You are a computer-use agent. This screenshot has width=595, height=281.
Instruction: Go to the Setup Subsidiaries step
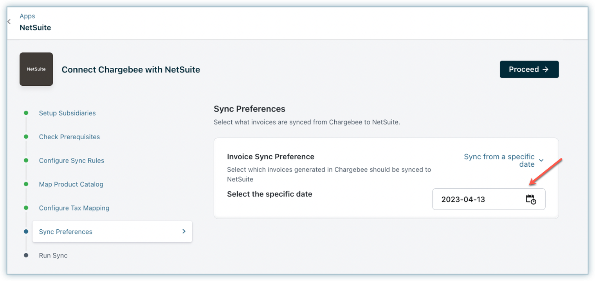click(67, 113)
